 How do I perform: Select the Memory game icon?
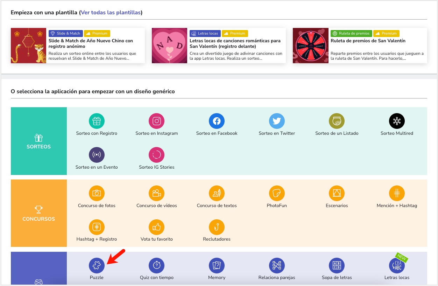(x=217, y=266)
